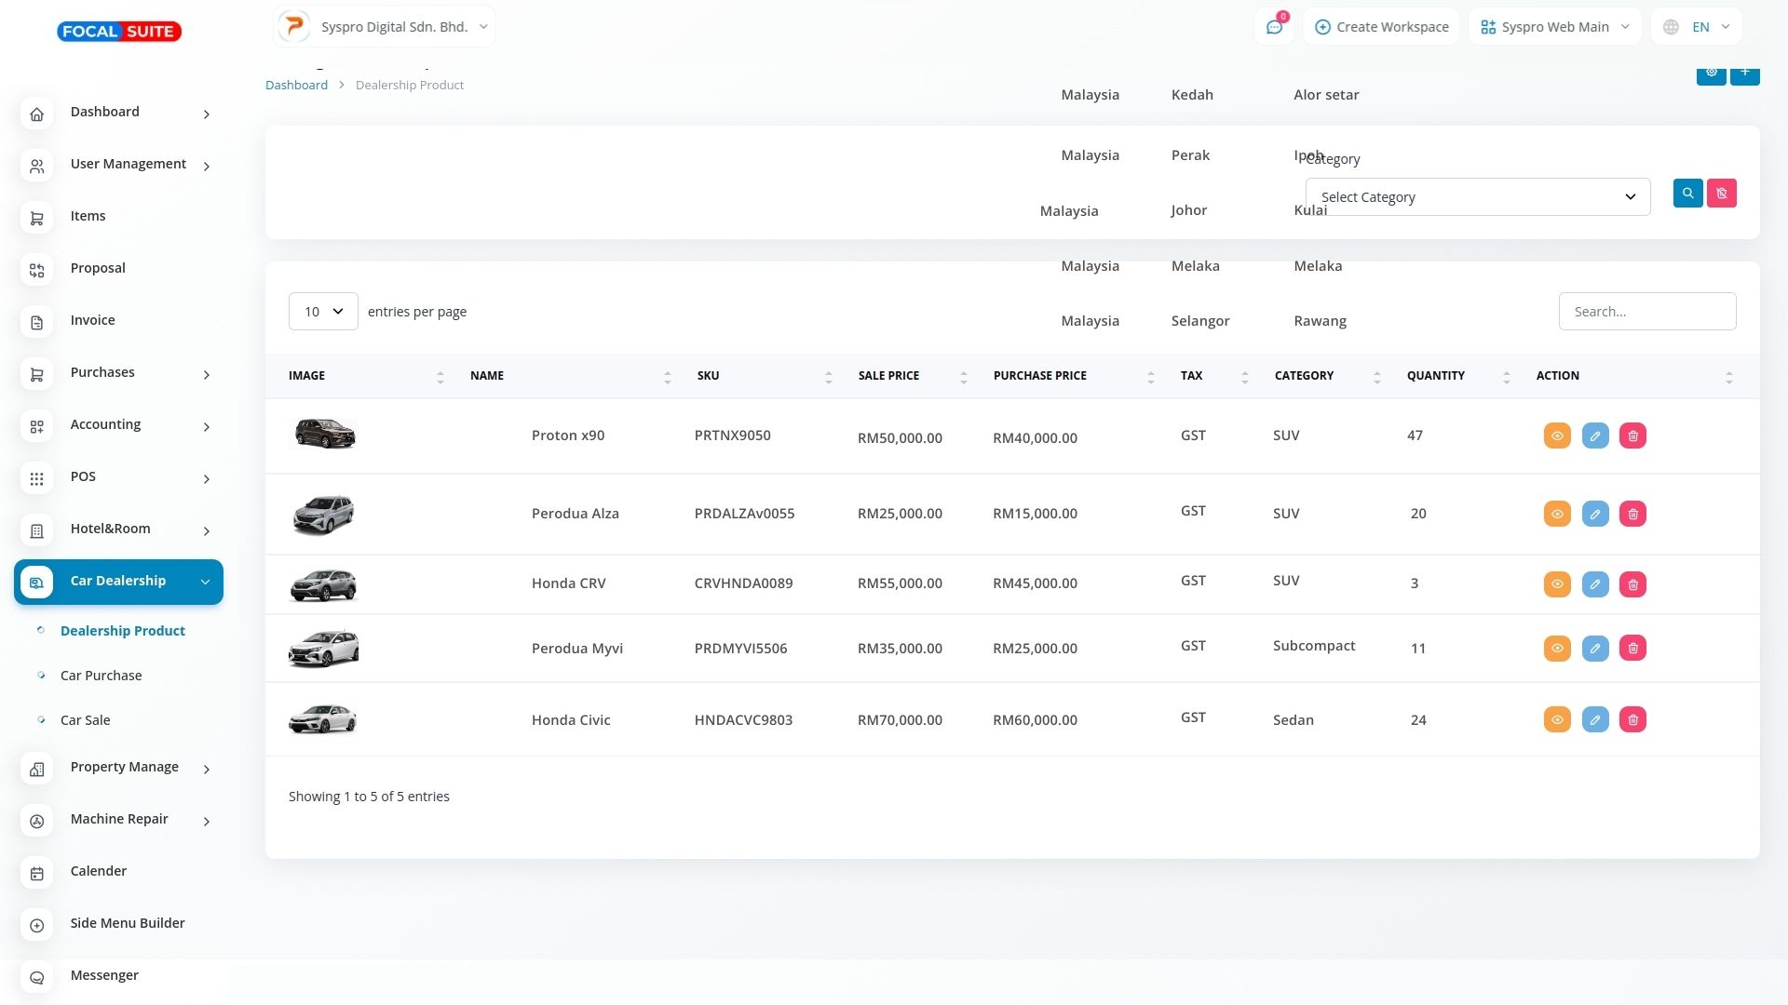Click edit pencil icon for Honda Civic
Image resolution: width=1788 pixels, height=1005 pixels.
(1594, 720)
